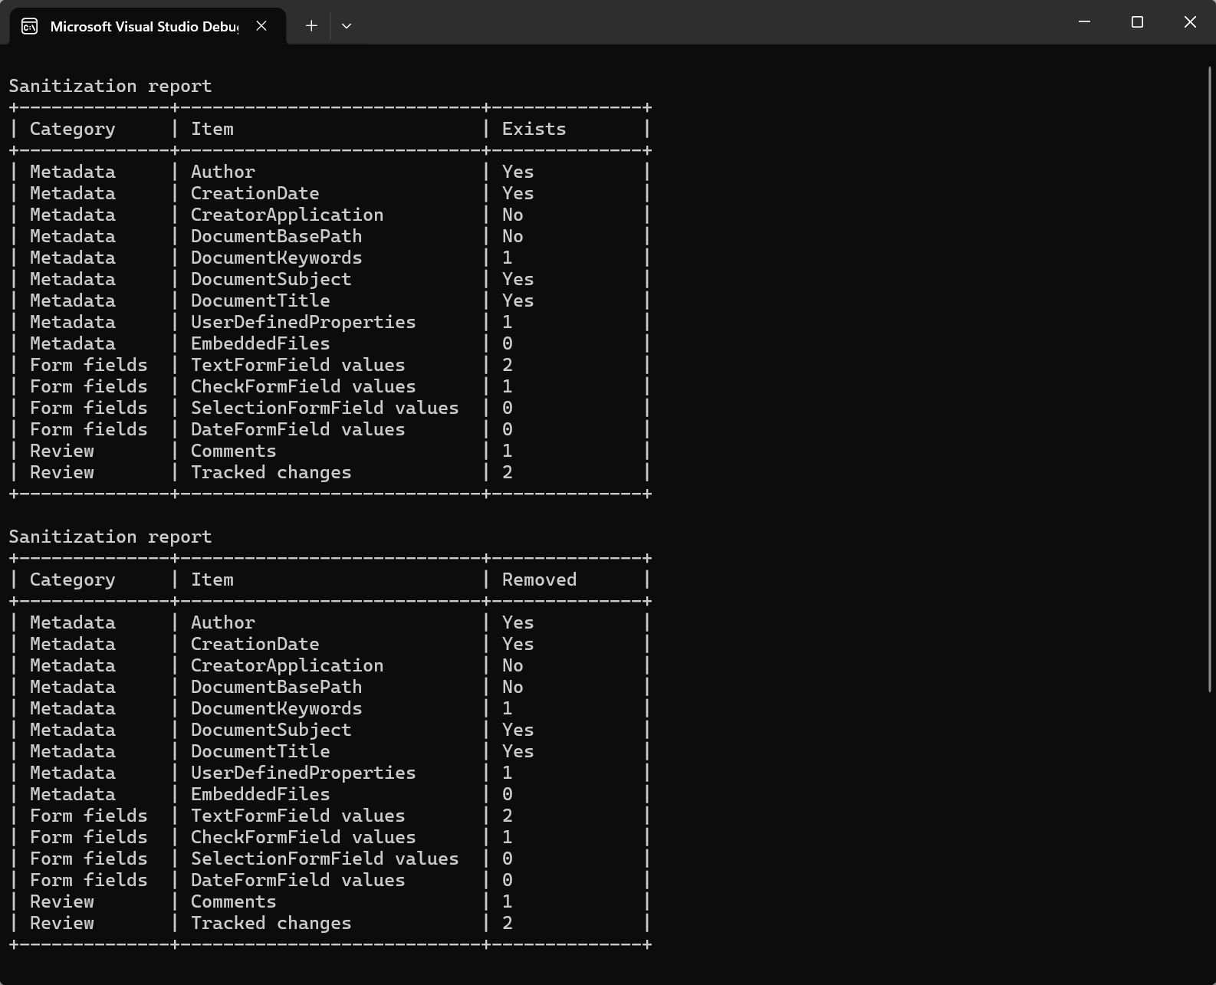
Task: Click 'Author' in the Exists table
Action: point(223,172)
